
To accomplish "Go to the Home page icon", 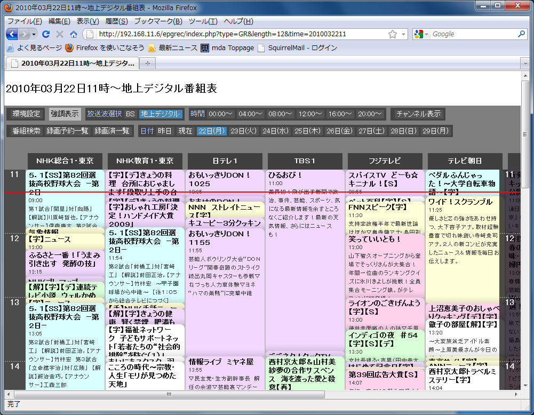I will click(x=74, y=34).
